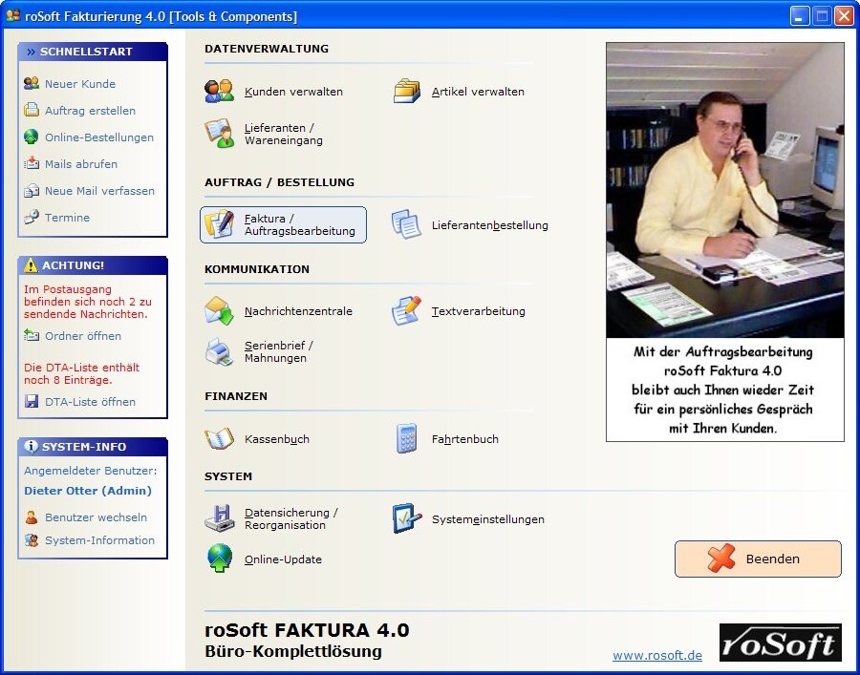The width and height of the screenshot is (860, 675).
Task: Launch Faktura / Auftragsbearbeitung icon
Action: (220, 224)
